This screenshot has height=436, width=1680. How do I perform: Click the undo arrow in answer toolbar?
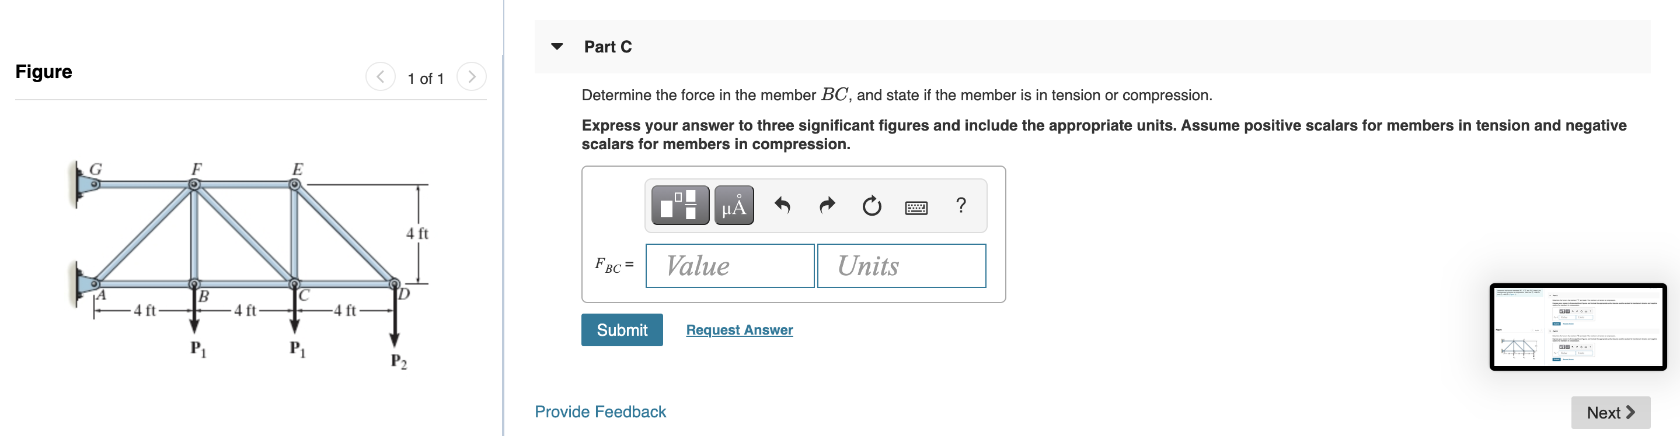[783, 205]
